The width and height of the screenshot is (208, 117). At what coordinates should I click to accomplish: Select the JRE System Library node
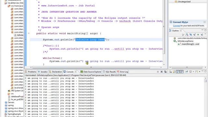coord(16,91)
